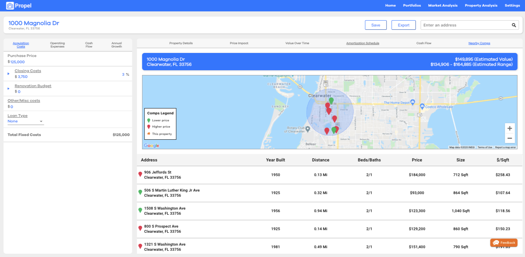
Task: Click the $149,895 Estimated Value text
Action: coord(484,59)
